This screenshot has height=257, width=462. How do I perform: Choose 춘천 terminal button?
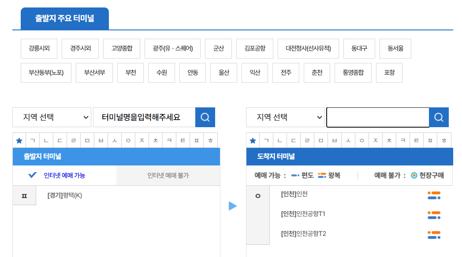point(317,73)
